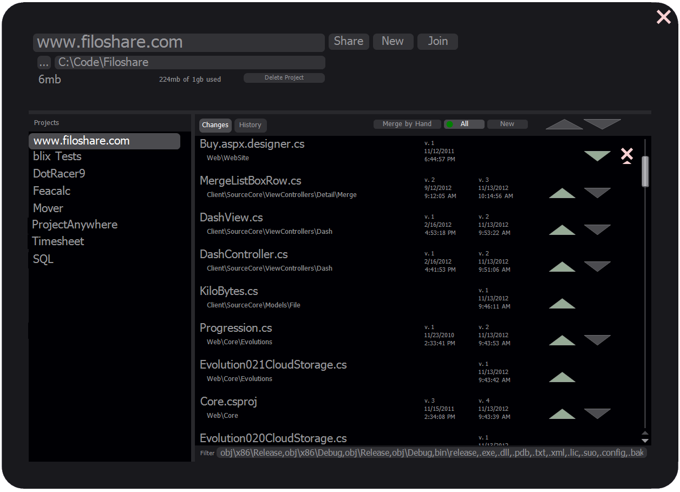Viewport: 680px width, 492px height.
Task: Click the up arrow for Core.csproj
Action: click(x=562, y=414)
